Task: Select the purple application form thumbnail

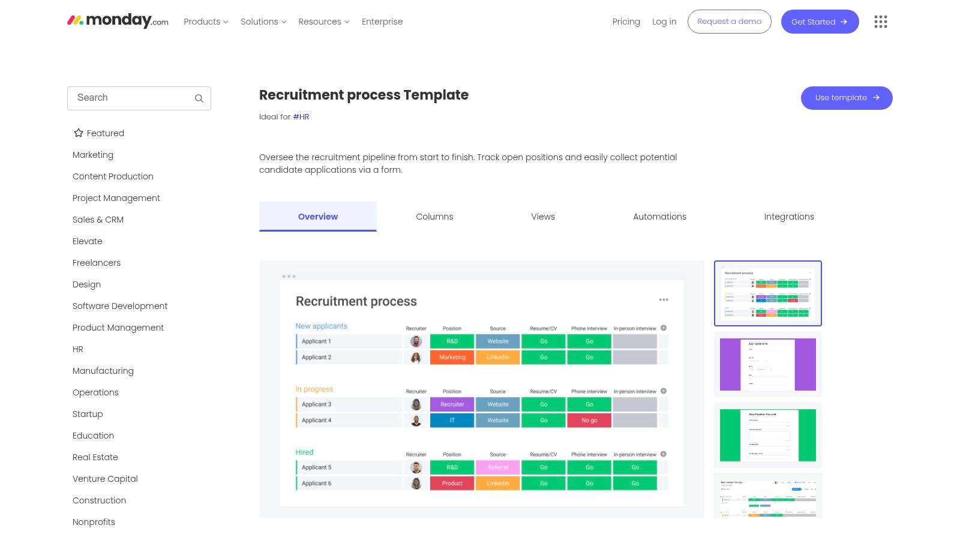Action: (x=767, y=364)
